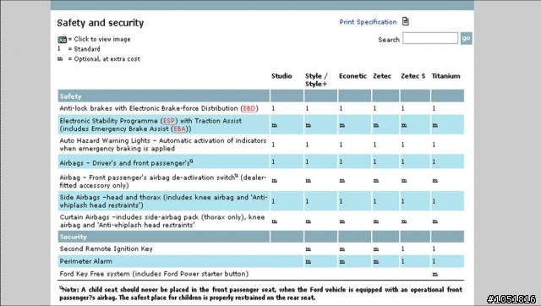Open the Print Specification link

pos(368,22)
